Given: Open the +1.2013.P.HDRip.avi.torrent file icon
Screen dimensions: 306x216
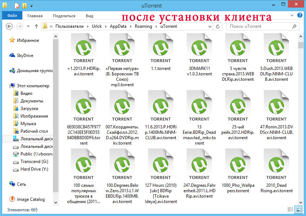Looking at the screenshot, I should 84,48.
